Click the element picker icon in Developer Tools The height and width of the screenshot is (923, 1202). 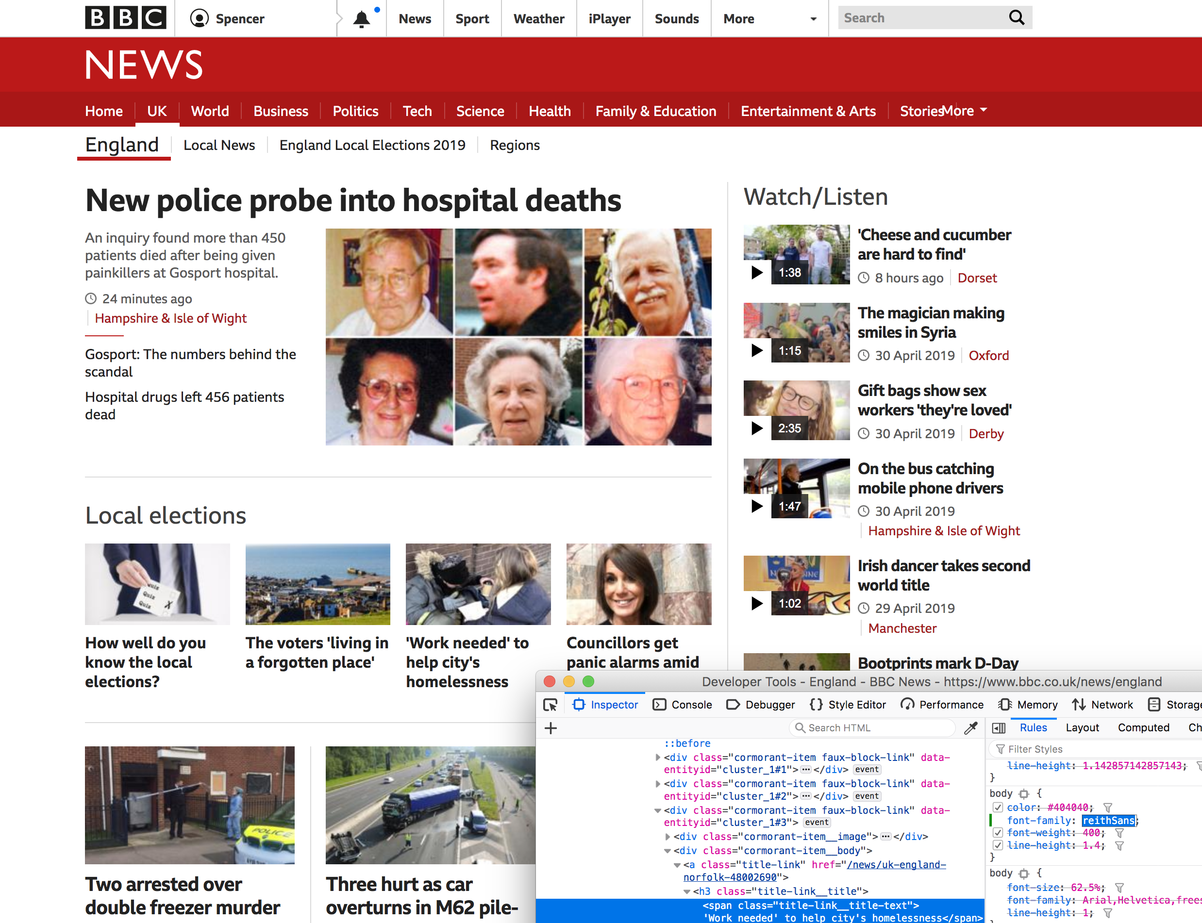pyautogui.click(x=550, y=705)
